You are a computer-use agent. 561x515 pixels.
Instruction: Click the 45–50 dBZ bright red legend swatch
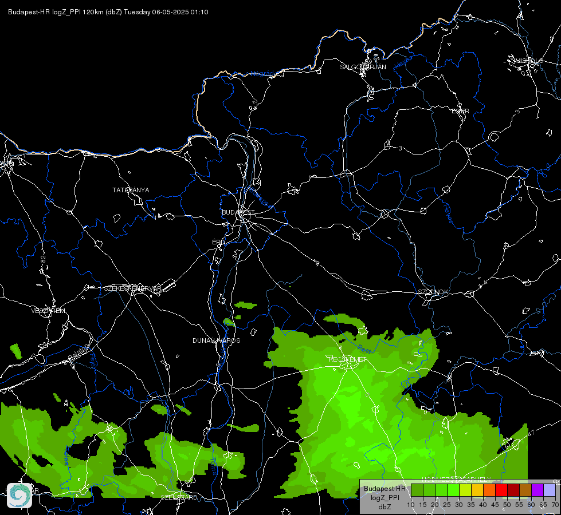[x=501, y=490]
